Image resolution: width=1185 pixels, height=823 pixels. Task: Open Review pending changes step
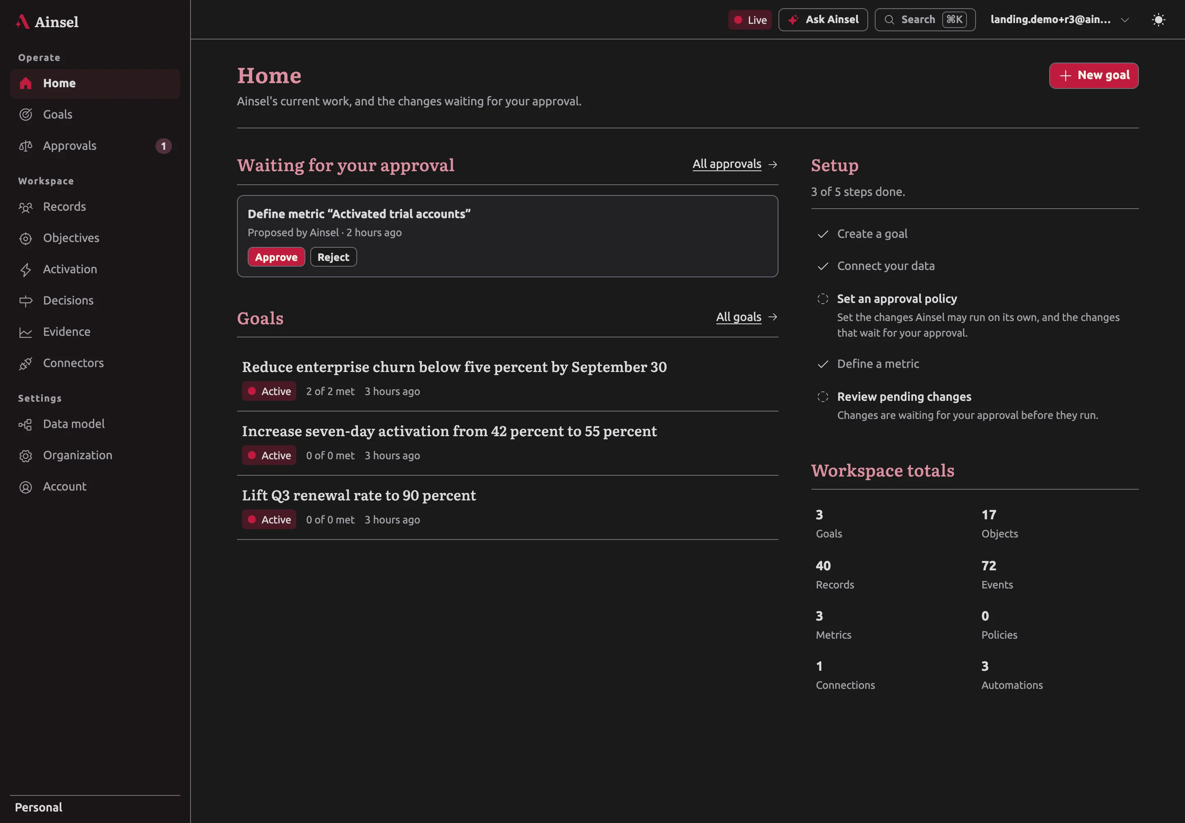tap(904, 397)
